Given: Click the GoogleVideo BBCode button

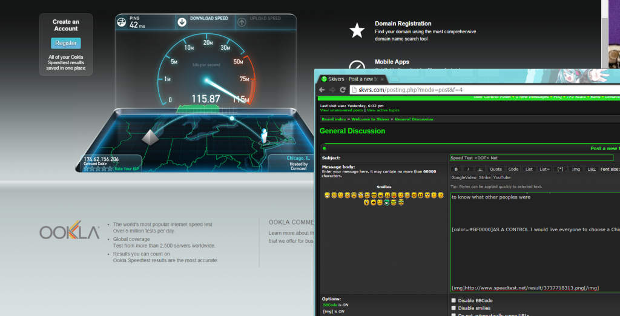Looking at the screenshot, I should coord(464,177).
